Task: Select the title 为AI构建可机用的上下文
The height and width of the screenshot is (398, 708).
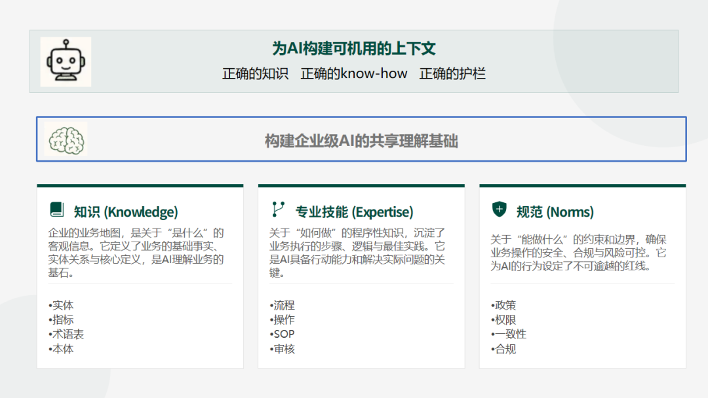Action: [x=354, y=48]
